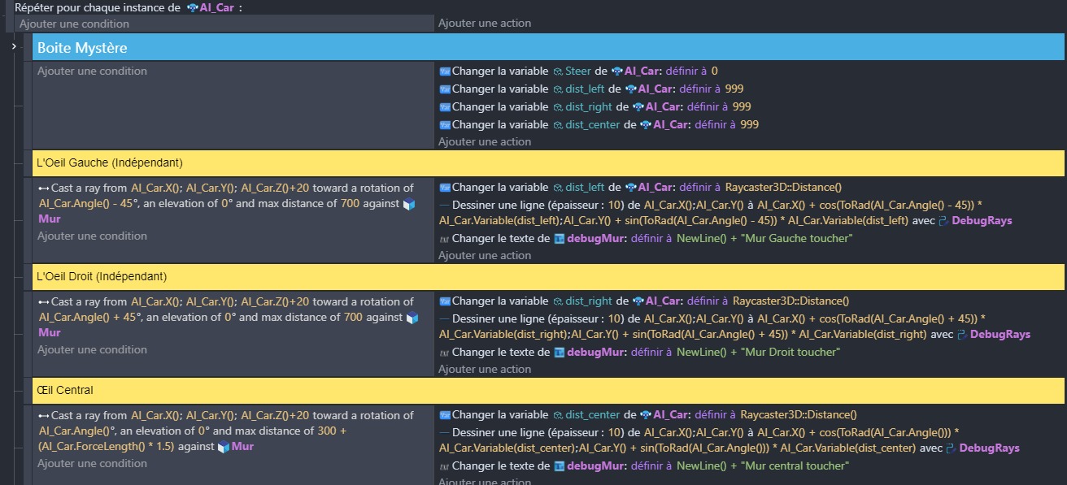Viewport: 1067px width, 485px height.
Task: Add an action below "Mur Gauche toucher"
Action: point(485,255)
